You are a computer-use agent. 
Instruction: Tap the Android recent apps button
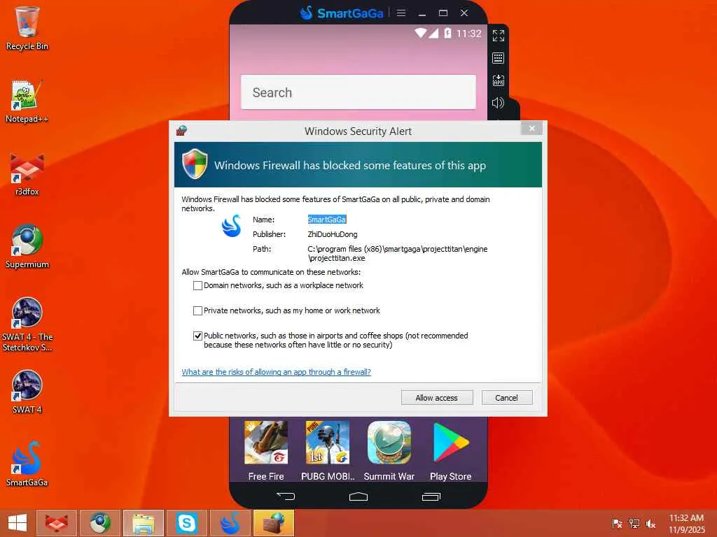431,496
